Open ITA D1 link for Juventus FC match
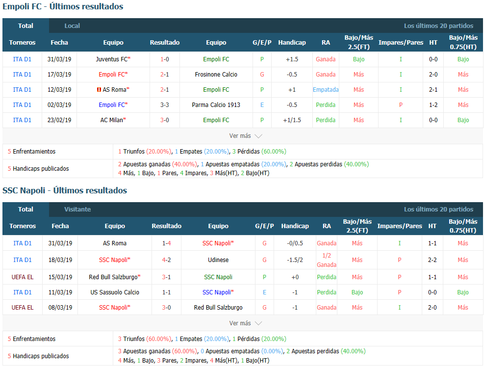This screenshot has width=484, height=368. pos(22,59)
